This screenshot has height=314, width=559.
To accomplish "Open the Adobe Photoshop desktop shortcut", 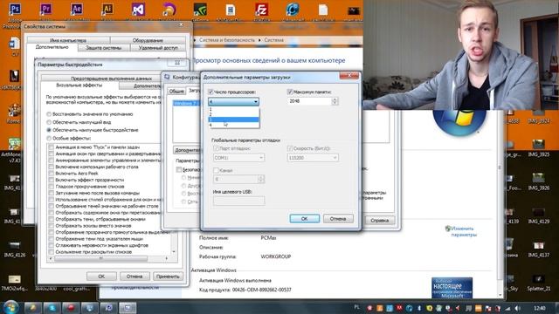I will coord(14,10).
